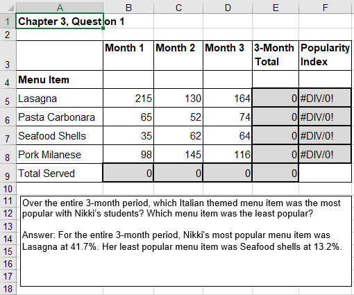The image size is (354, 295).
Task: Select Seafood Shells #DIV/0! cell
Action: point(325,135)
